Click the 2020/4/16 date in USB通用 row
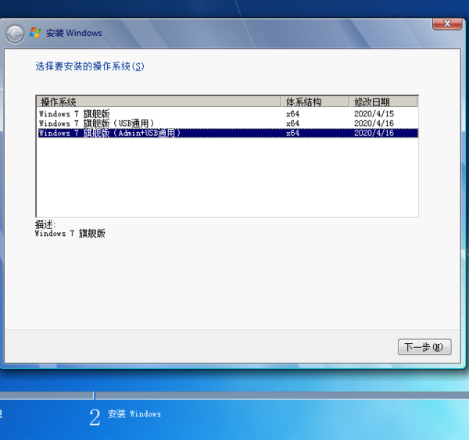 click(374, 123)
